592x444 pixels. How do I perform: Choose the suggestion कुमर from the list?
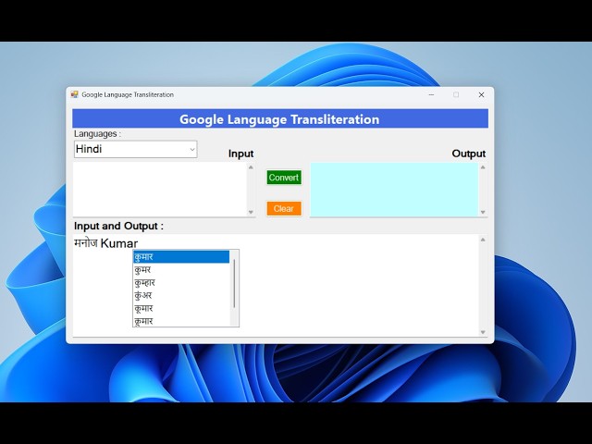point(181,269)
